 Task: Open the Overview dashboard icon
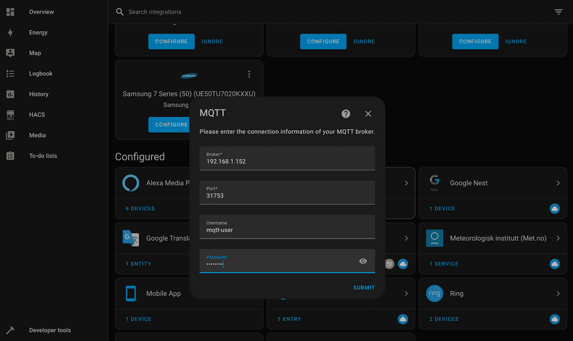(10, 12)
